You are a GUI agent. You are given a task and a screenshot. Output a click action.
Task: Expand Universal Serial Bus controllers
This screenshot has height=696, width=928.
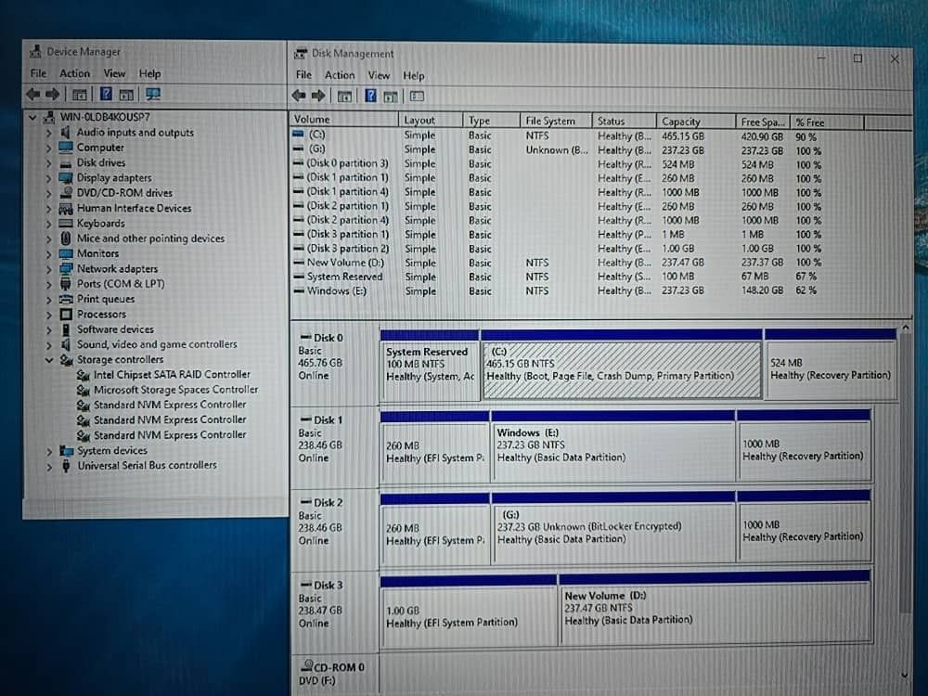click(x=49, y=466)
